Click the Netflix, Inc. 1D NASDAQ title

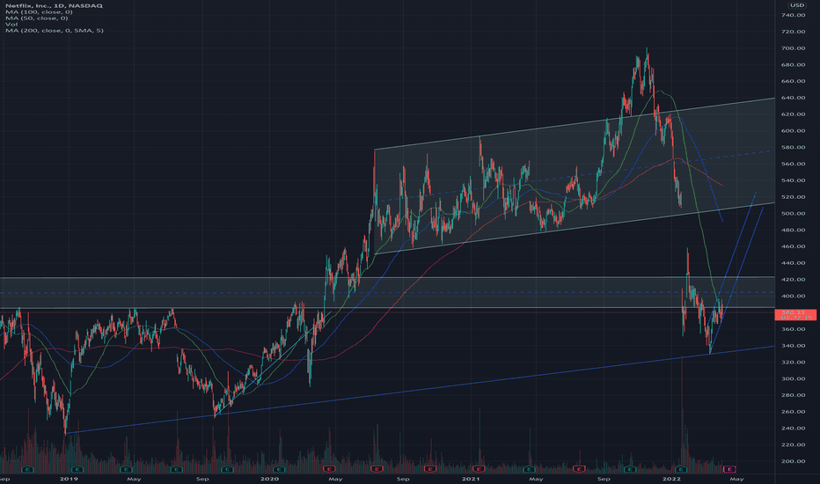coord(54,5)
